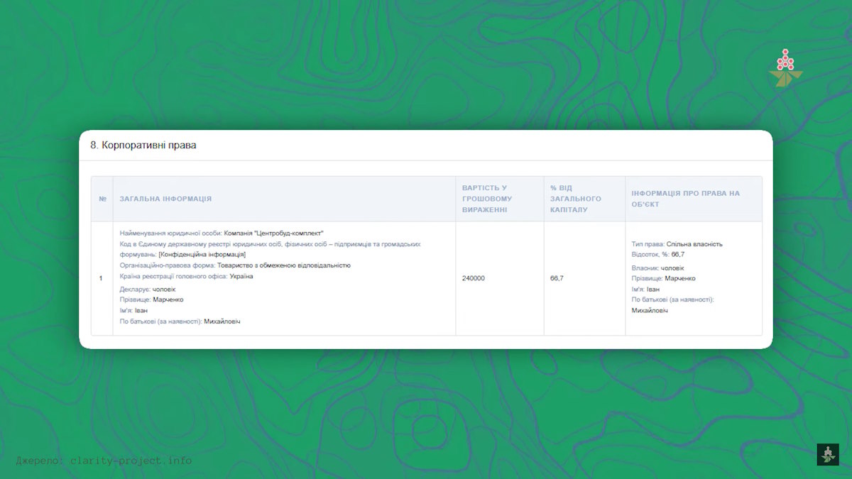Click the company name 'Центробуд-комплект'
Viewport: 852px width, 479px height.
coord(273,233)
